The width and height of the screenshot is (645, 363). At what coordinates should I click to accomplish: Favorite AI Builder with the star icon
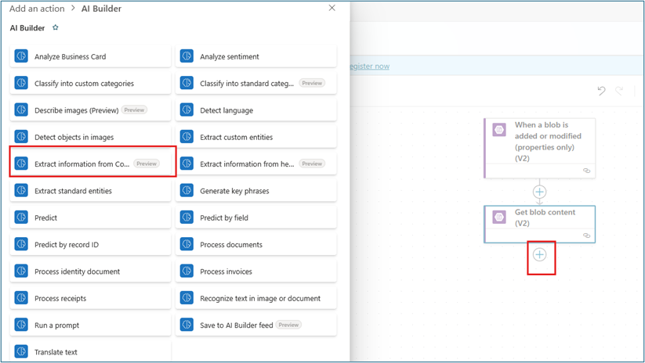[x=56, y=27]
